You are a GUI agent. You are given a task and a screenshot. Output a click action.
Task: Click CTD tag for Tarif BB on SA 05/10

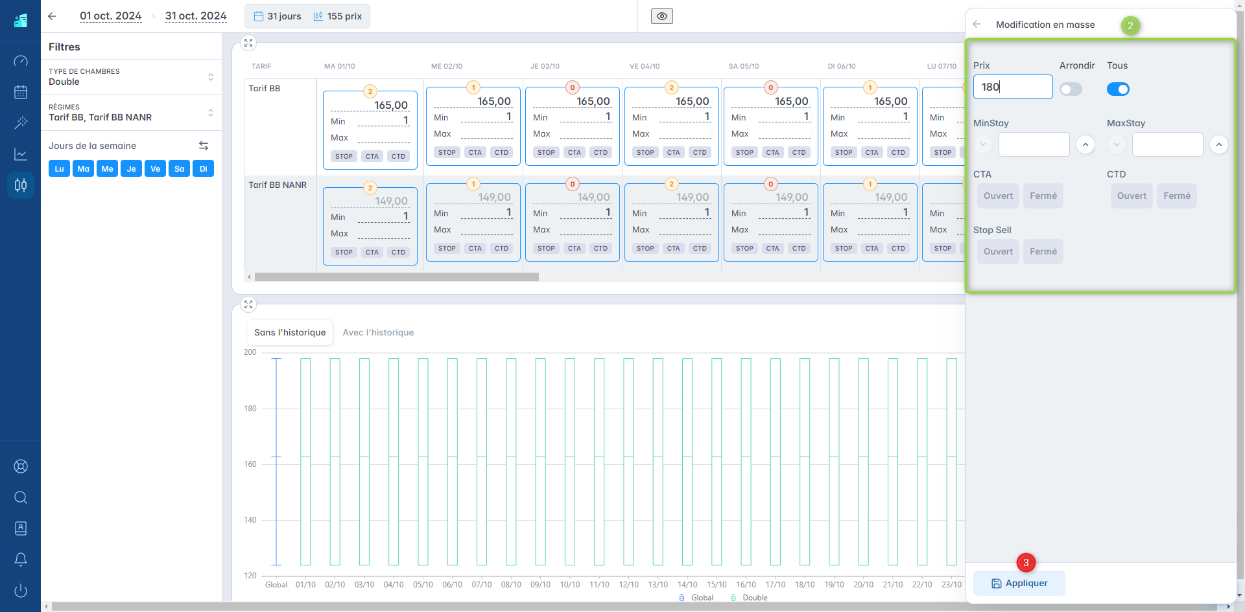pyautogui.click(x=799, y=152)
